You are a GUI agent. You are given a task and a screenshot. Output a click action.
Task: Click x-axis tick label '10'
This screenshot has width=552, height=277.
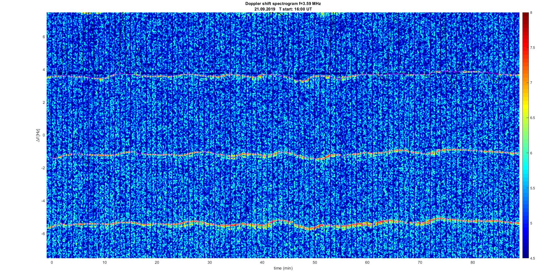click(x=104, y=262)
